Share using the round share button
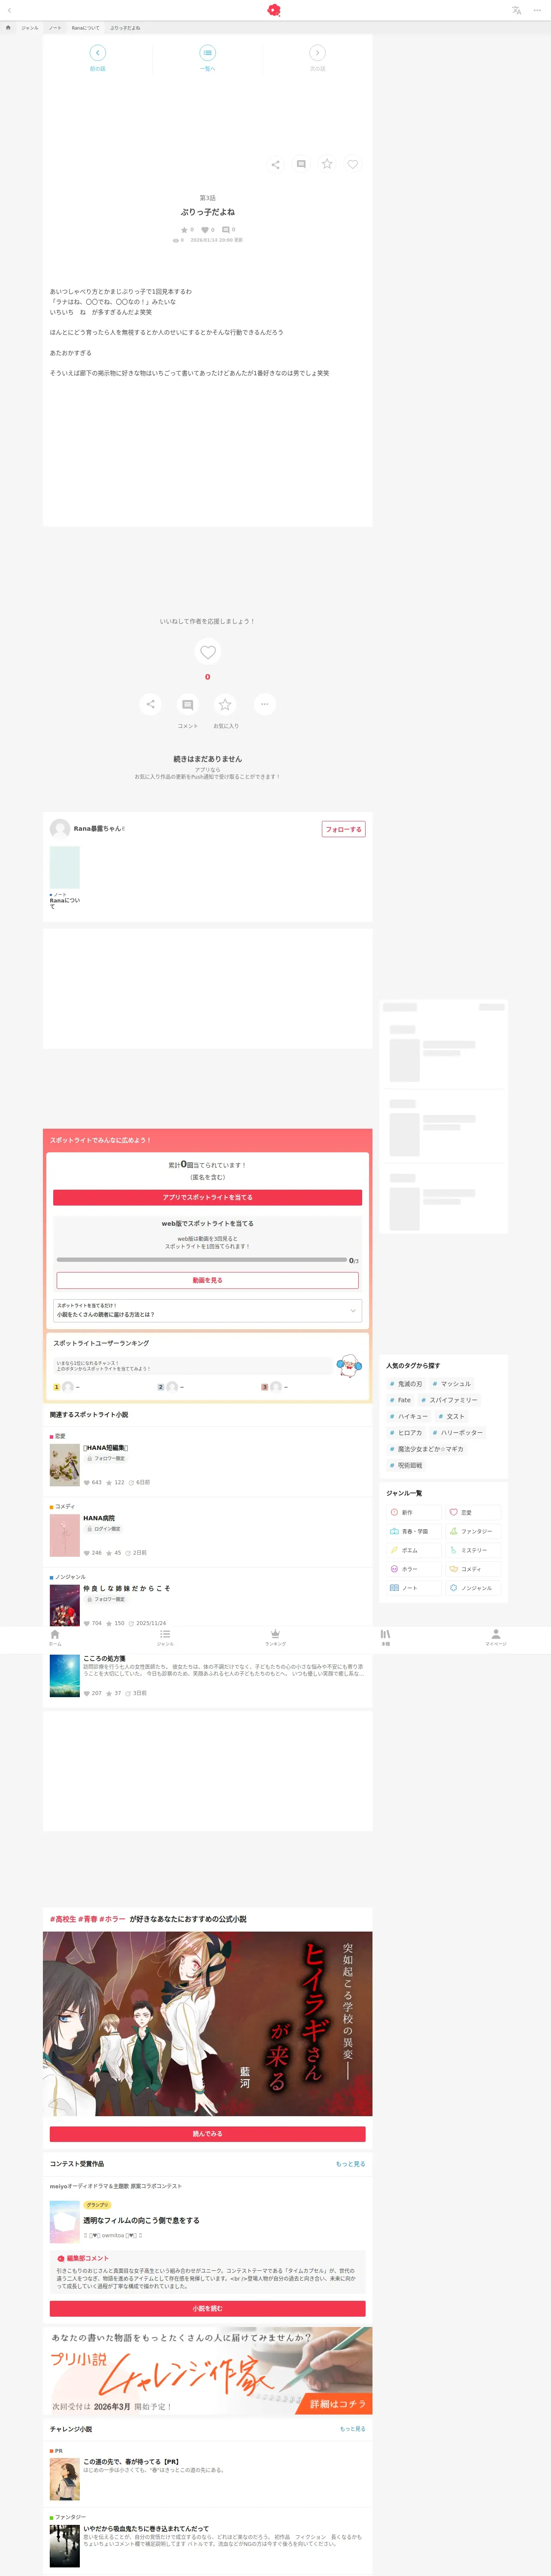Image resolution: width=551 pixels, height=2576 pixels. pos(150,704)
